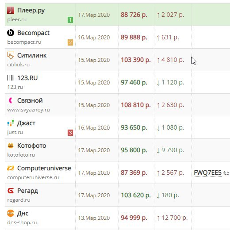Screen dimensions: 230x230
Task: Click the date in the Плеер.ру row
Action: point(94,15)
